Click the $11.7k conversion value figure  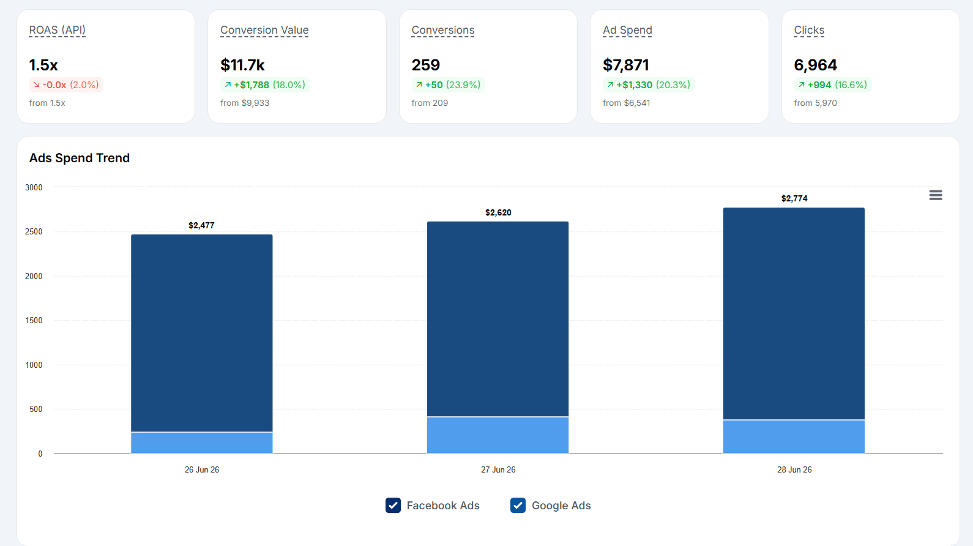click(242, 65)
